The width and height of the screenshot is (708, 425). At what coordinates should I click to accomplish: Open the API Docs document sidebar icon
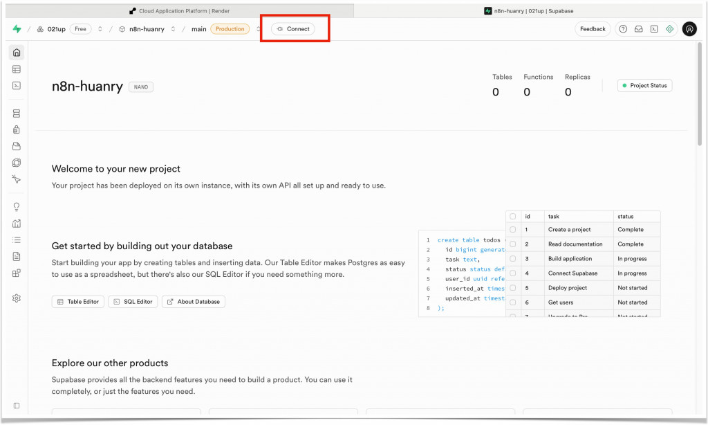pos(17,257)
